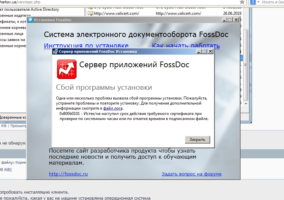Open the Инструкция по установке link
The height and width of the screenshot is (200, 284).
(x=86, y=45)
